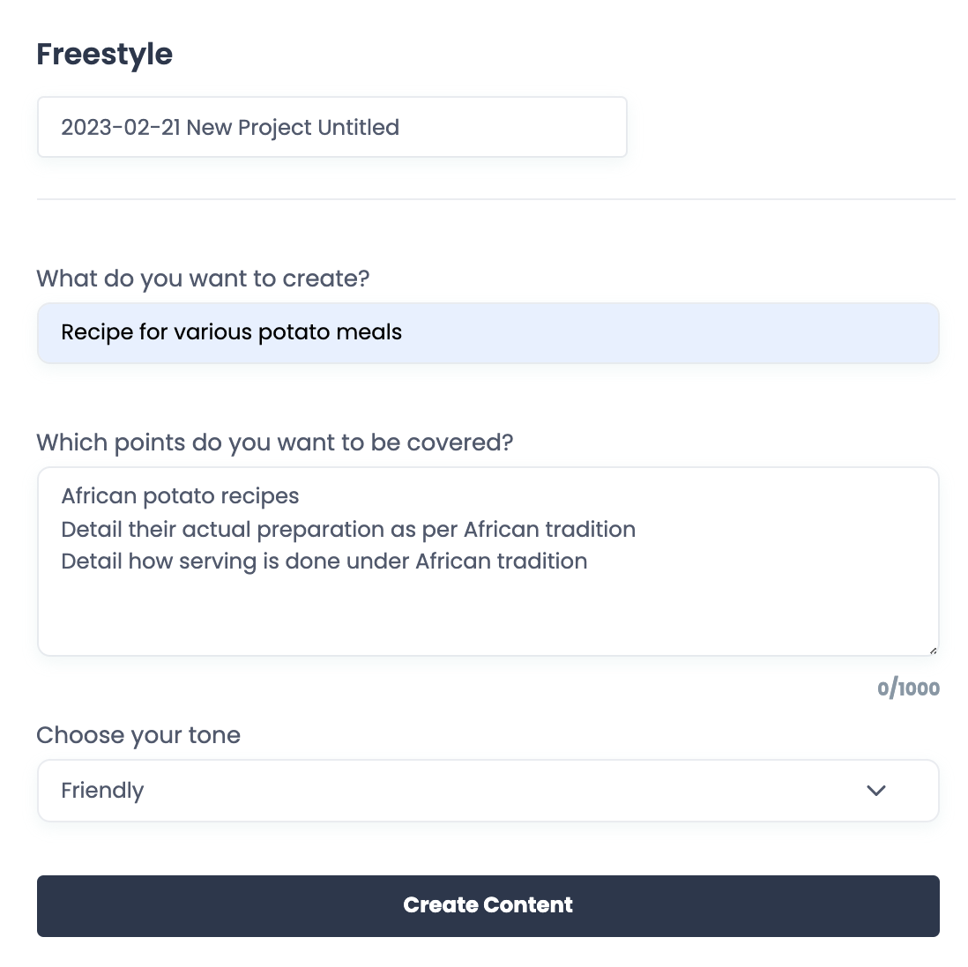Click the textarea resize handle corner
968x967 pixels.
(933, 651)
